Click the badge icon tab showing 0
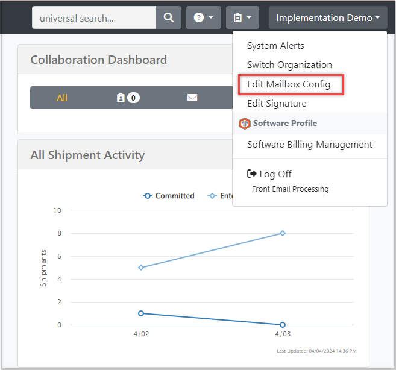Viewport: 396px width, 370px height. [127, 98]
